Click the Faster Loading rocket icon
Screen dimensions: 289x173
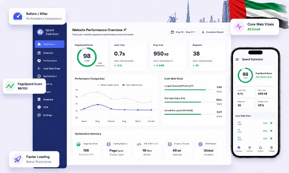18,159
